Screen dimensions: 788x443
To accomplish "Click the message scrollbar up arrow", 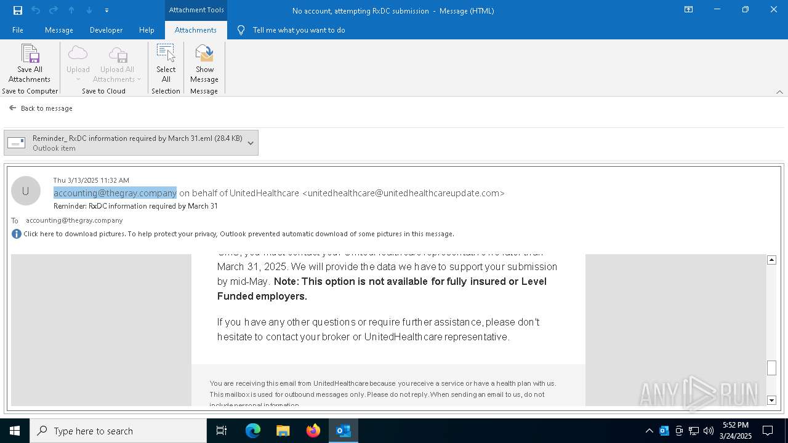I will tap(771, 260).
